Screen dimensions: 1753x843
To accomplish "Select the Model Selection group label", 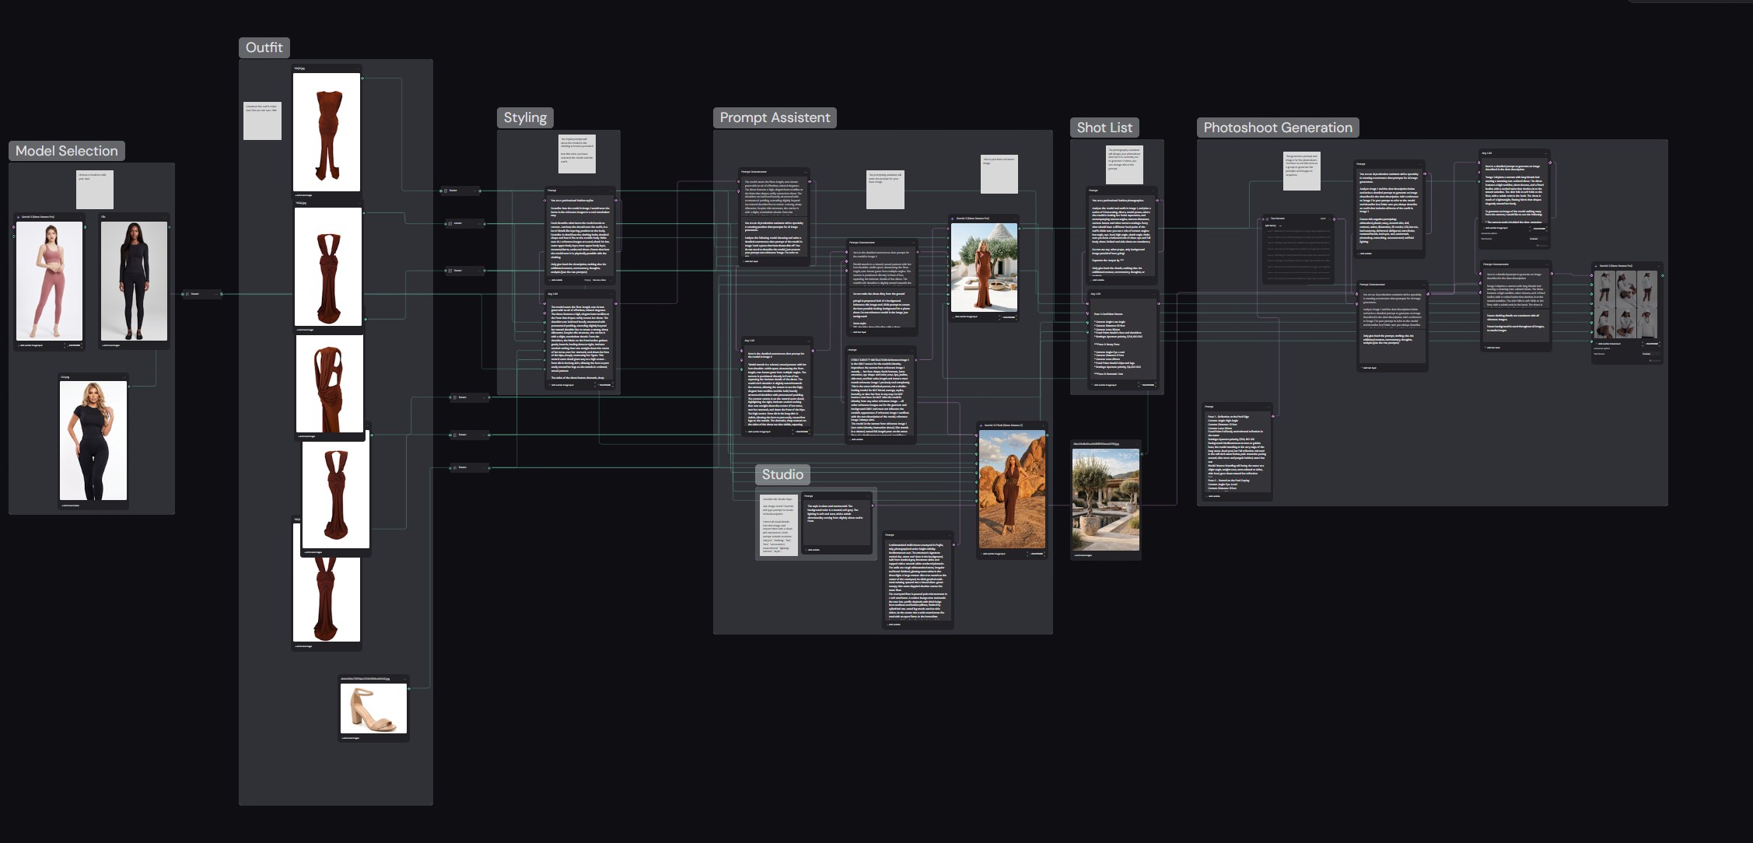I will (x=67, y=151).
